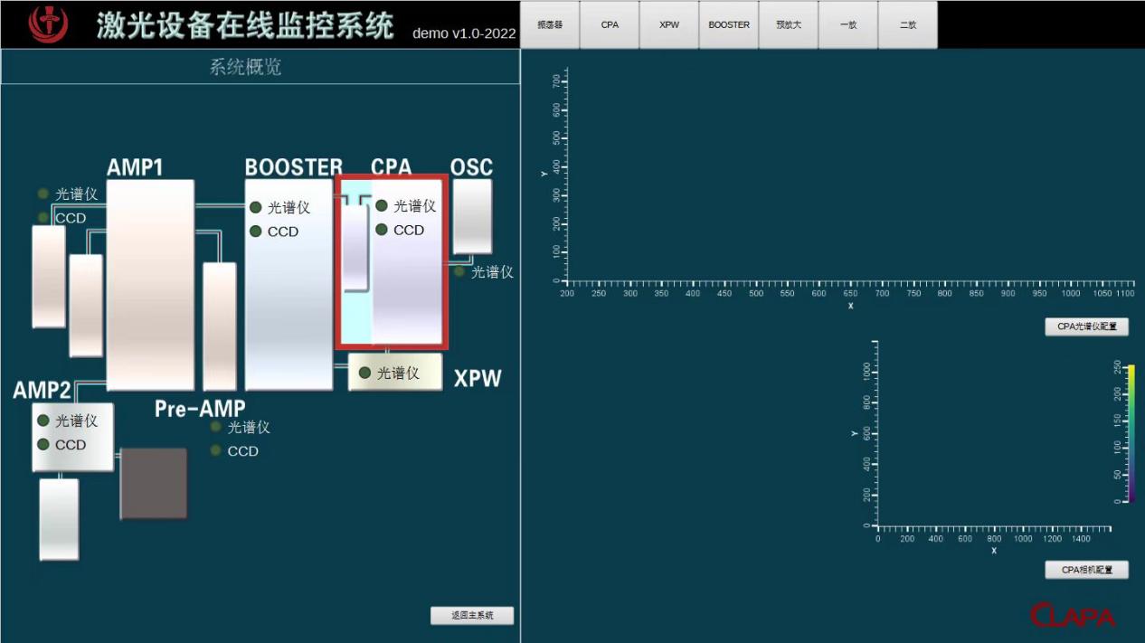Click the CLAPA logo at bottom right
This screenshot has height=643, width=1145.
click(x=1073, y=615)
